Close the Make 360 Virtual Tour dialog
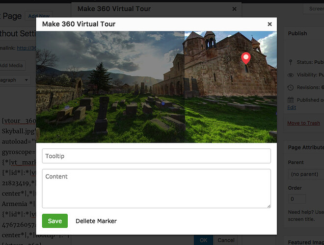324x245 pixels. [270, 24]
